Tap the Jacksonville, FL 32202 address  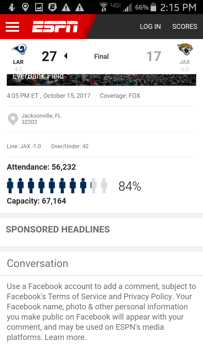pos(41,119)
